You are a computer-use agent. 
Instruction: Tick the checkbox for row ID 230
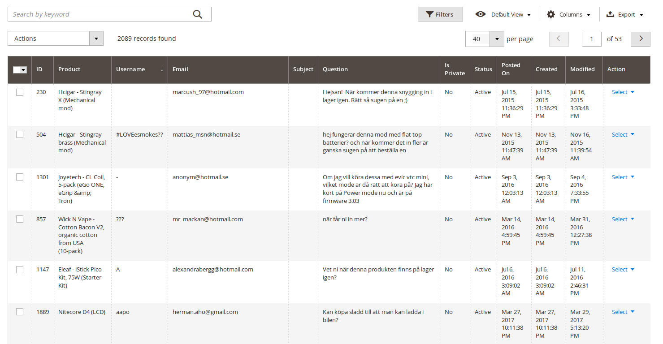pyautogui.click(x=20, y=92)
